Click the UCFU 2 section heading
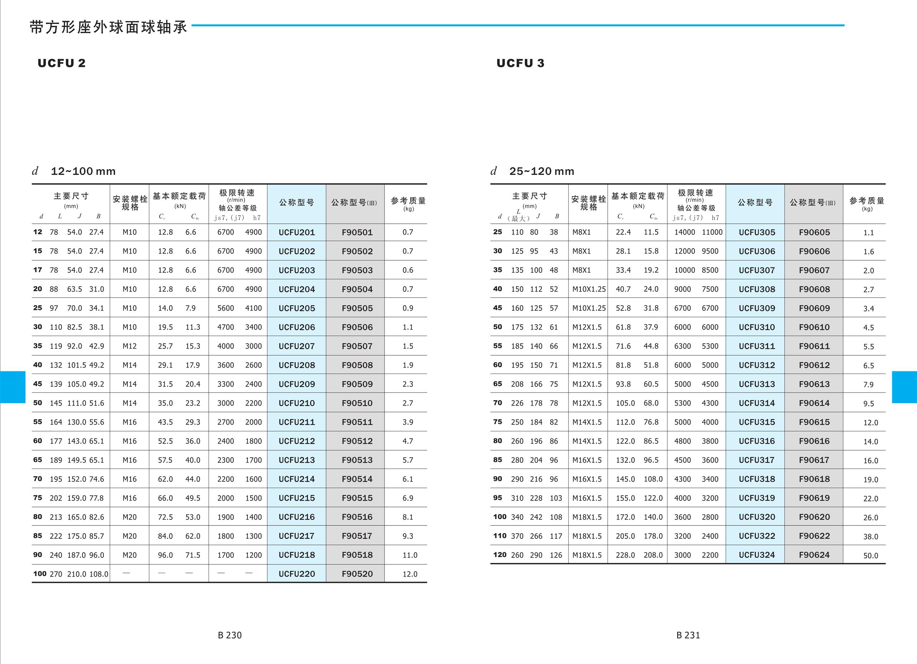917x664 pixels. click(x=61, y=63)
